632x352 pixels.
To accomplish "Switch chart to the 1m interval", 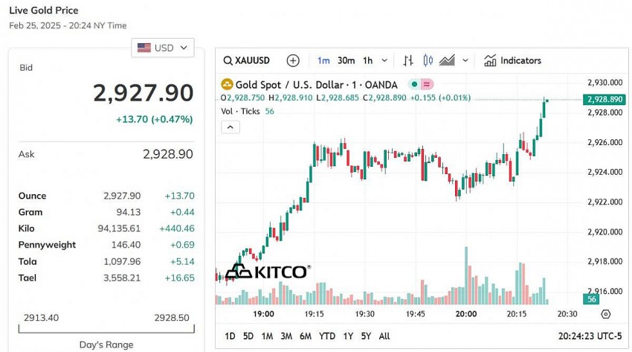I will pos(323,60).
